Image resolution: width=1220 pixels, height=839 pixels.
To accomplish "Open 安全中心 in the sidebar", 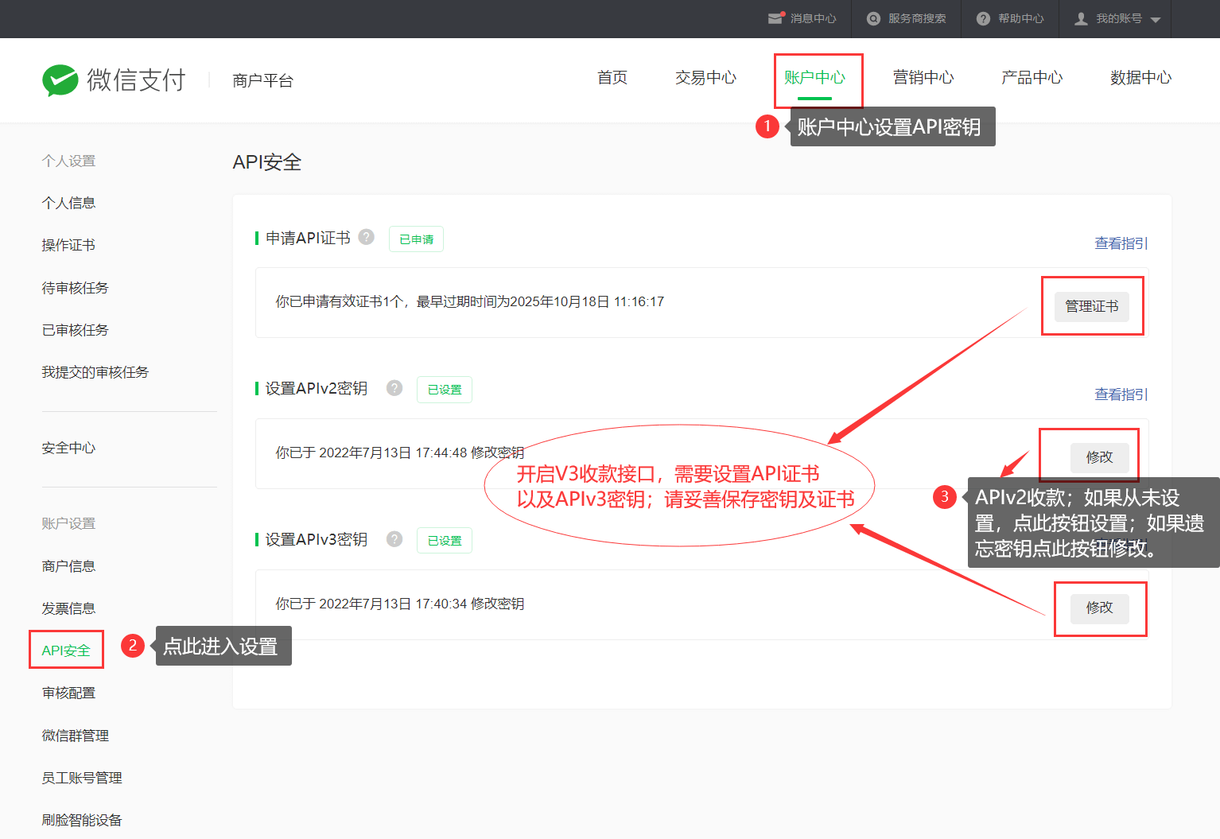I will pos(68,449).
